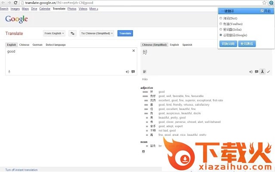Click the 使用教程 button in extension popup

[247, 44]
